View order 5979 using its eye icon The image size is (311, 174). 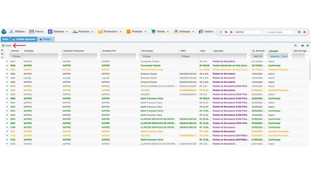coord(7,86)
